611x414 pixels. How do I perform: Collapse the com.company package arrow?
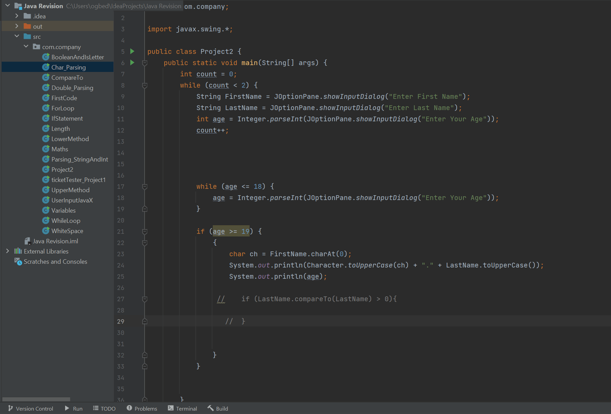(x=26, y=47)
